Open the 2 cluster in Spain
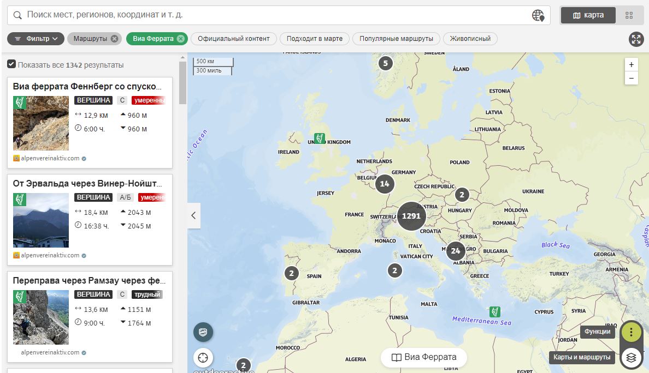Viewport: 649px width, 373px height. (x=291, y=273)
